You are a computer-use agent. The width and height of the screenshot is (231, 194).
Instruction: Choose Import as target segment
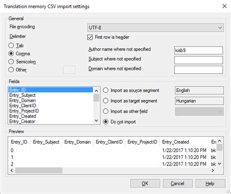pyautogui.click(x=106, y=101)
